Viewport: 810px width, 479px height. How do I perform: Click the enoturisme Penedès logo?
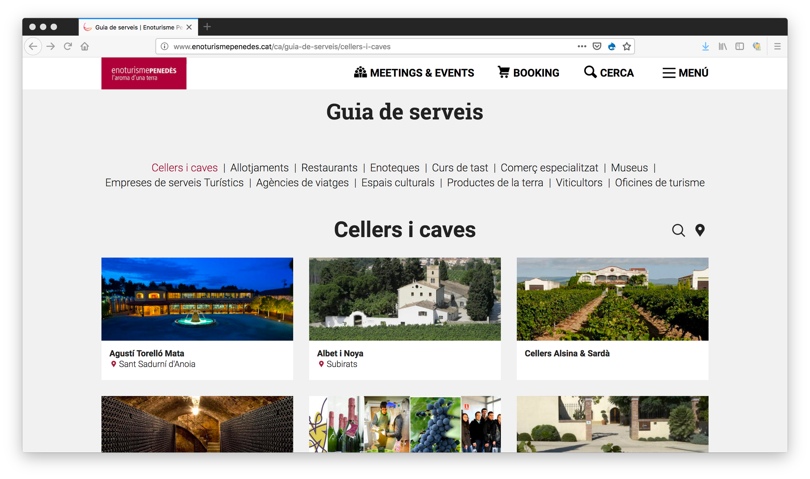pos(144,74)
